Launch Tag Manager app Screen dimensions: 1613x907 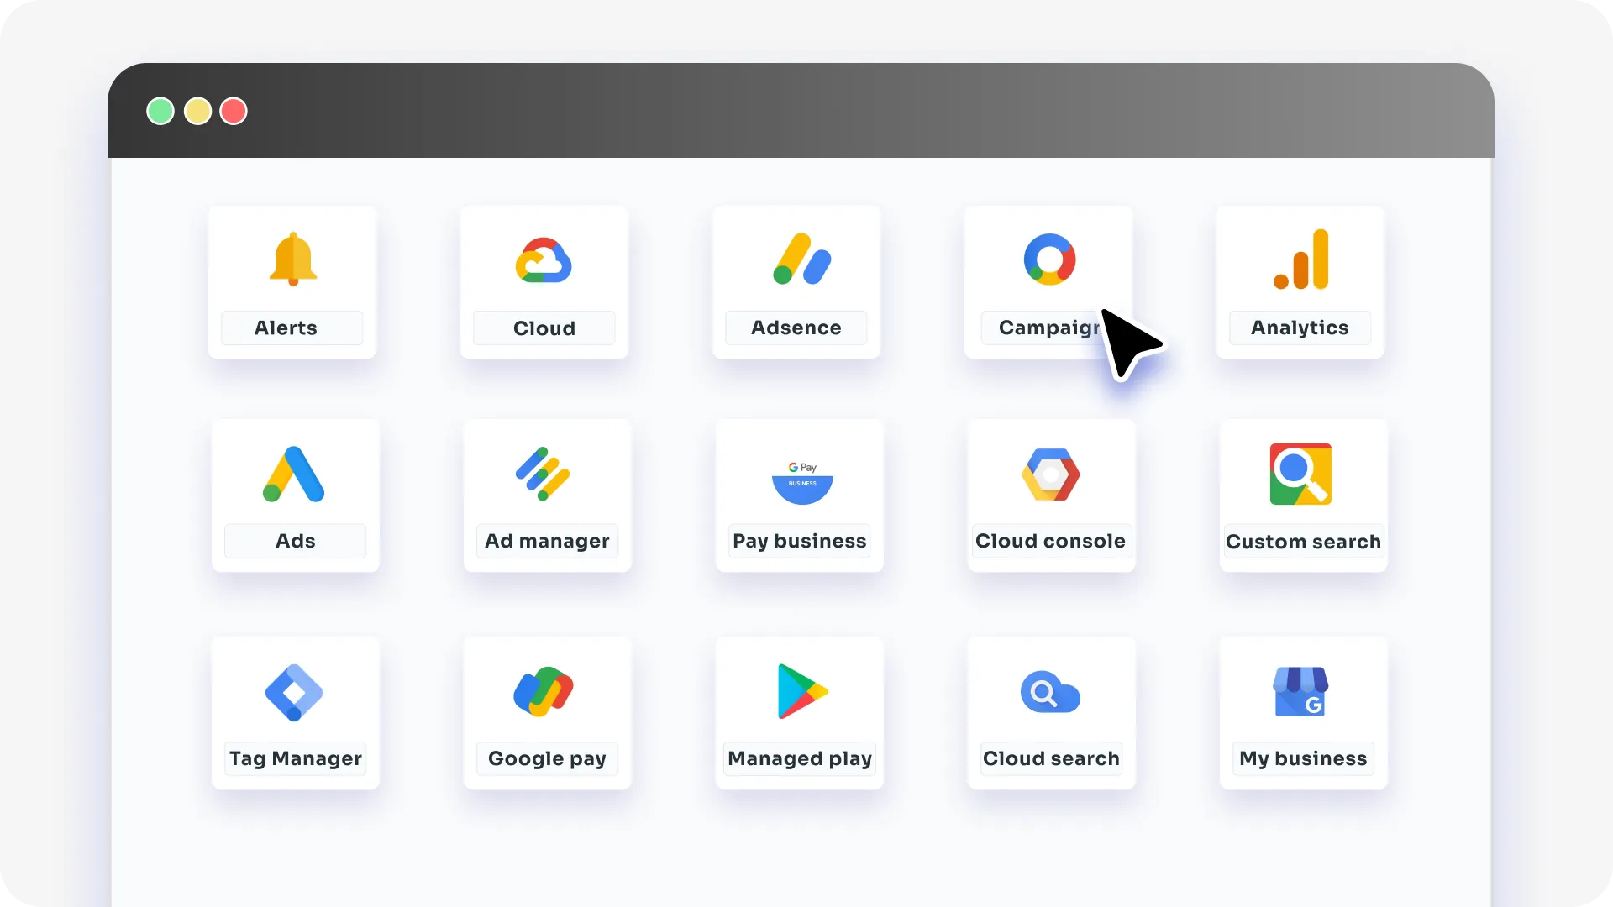point(293,715)
